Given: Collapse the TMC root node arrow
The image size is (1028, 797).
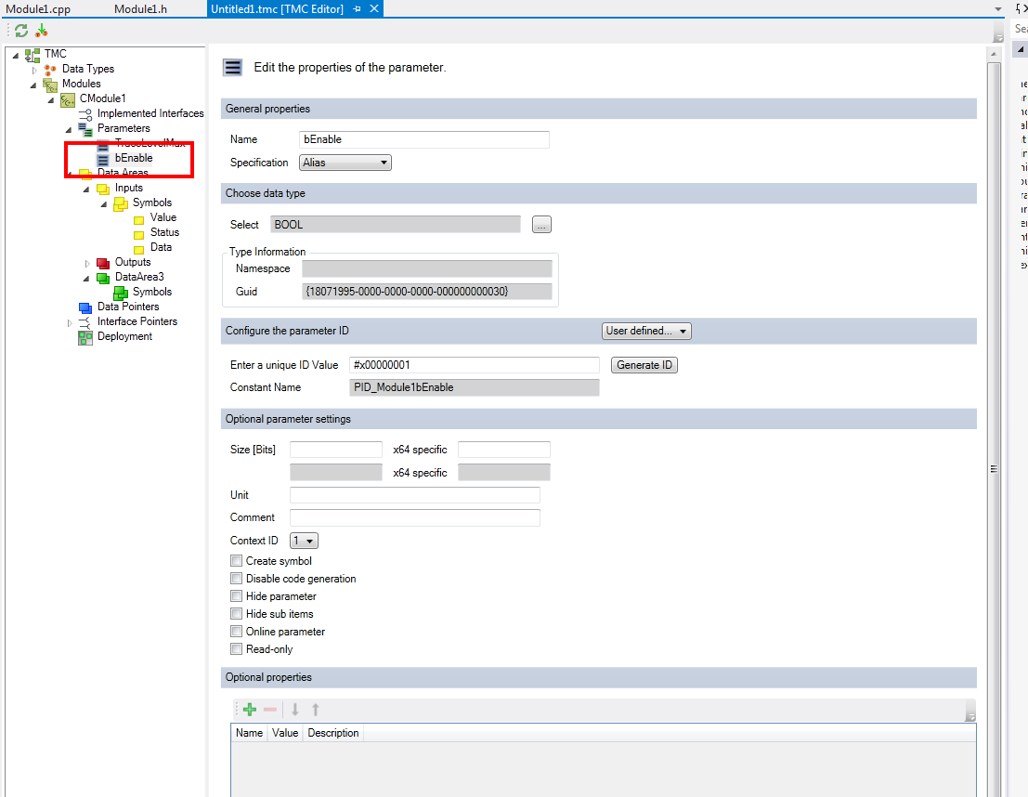Looking at the screenshot, I should click(15, 55).
